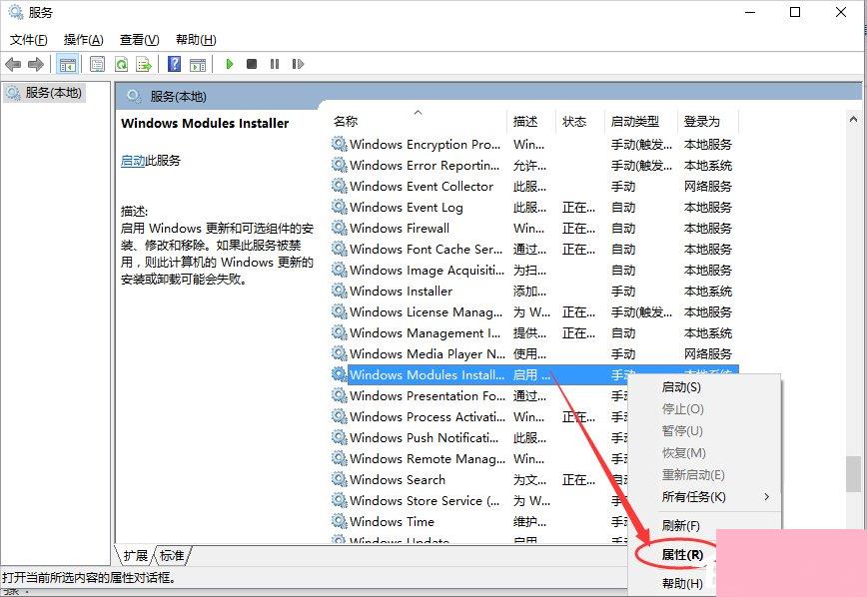Click the Windows Media Player N... gear icon

click(339, 354)
